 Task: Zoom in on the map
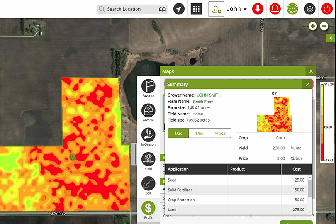[x=312, y=26]
